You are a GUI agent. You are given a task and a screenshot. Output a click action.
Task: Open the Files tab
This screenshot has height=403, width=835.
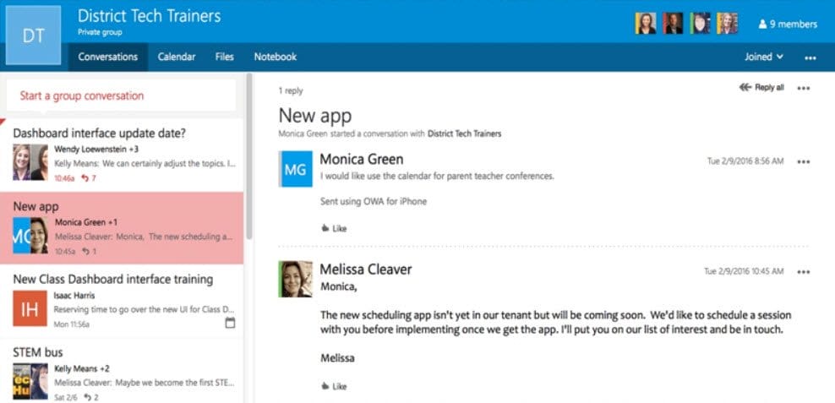click(225, 57)
